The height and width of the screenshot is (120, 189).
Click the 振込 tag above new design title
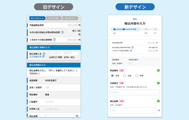pos(135,19)
